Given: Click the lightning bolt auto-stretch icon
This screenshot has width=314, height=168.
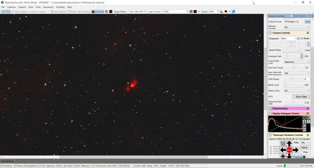Looking at the screenshot, I should tap(305, 122).
